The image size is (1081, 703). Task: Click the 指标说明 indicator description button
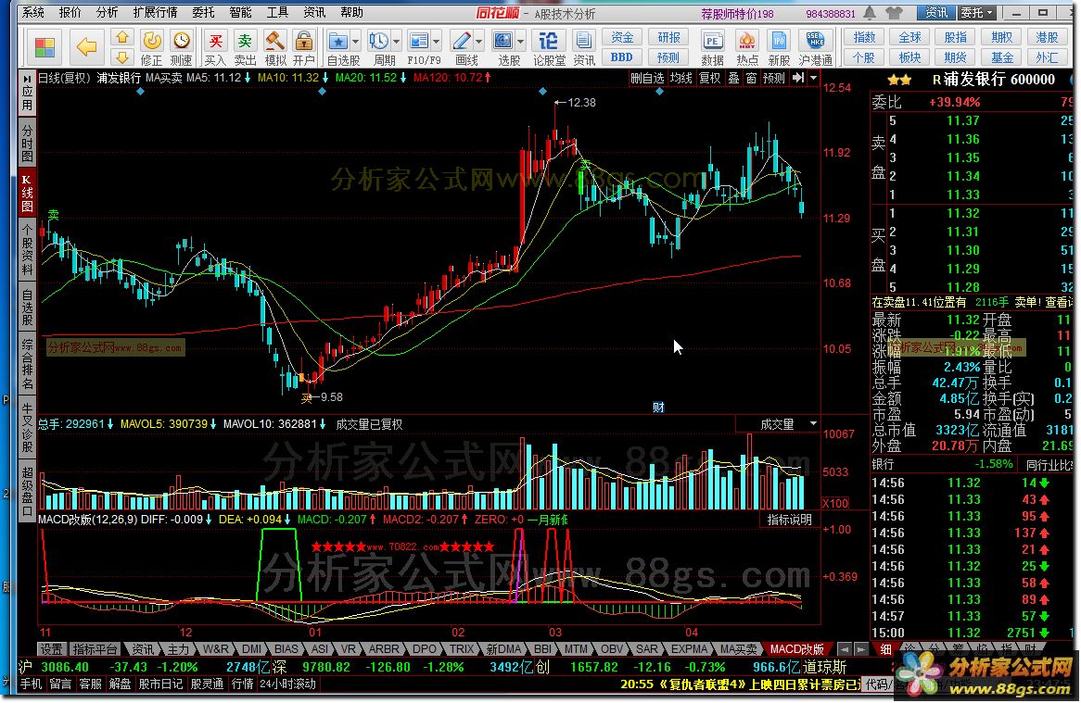[790, 520]
